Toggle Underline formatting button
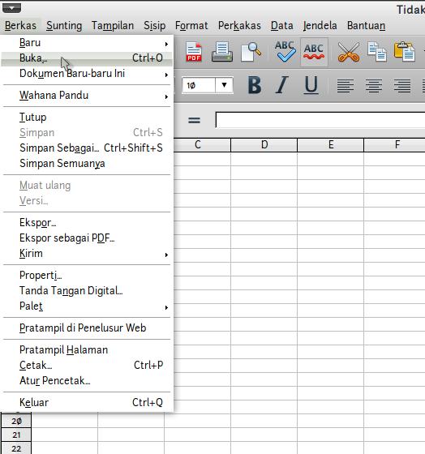The width and height of the screenshot is (425, 454). coord(311,85)
